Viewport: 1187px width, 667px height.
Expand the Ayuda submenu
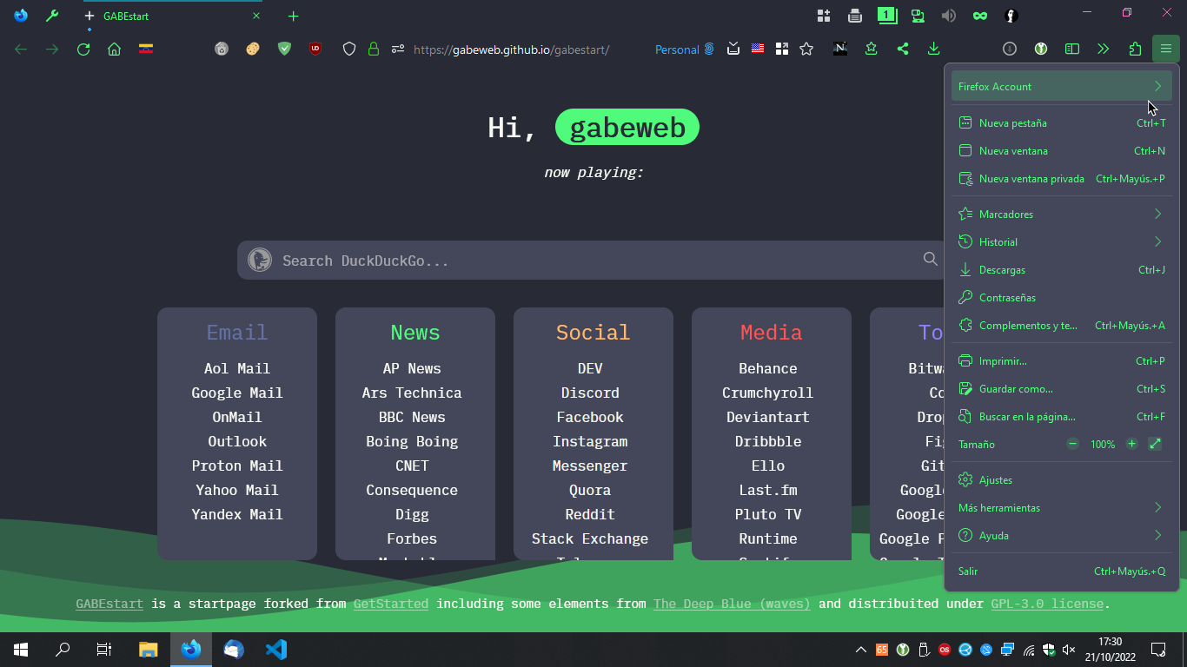(1062, 535)
